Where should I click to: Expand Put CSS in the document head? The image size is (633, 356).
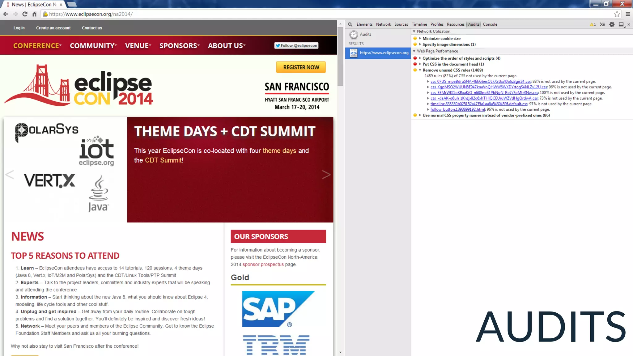[420, 64]
